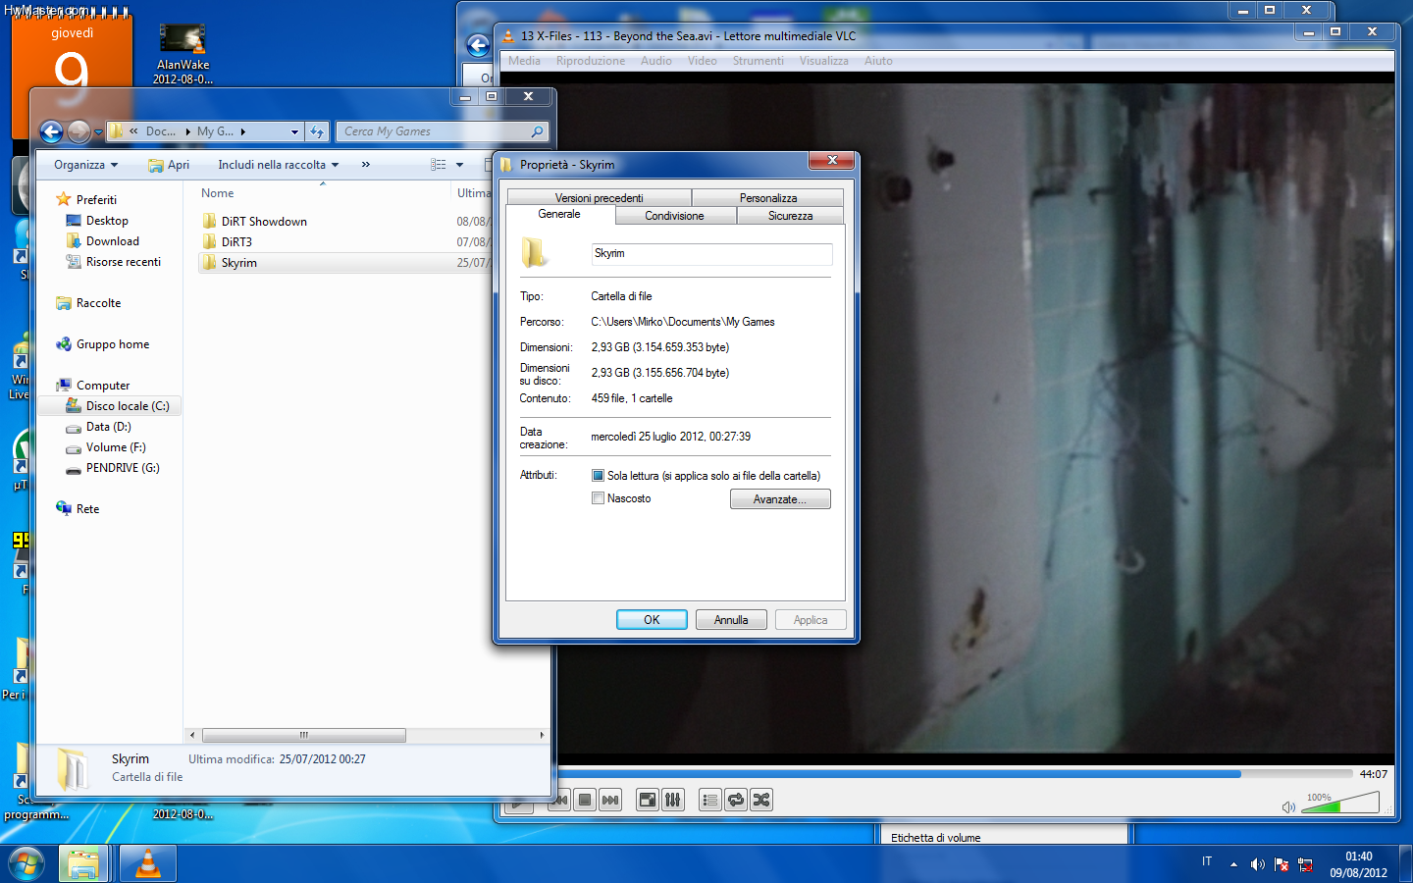
Task: Enable the Nascosto checkbox
Action: (598, 498)
